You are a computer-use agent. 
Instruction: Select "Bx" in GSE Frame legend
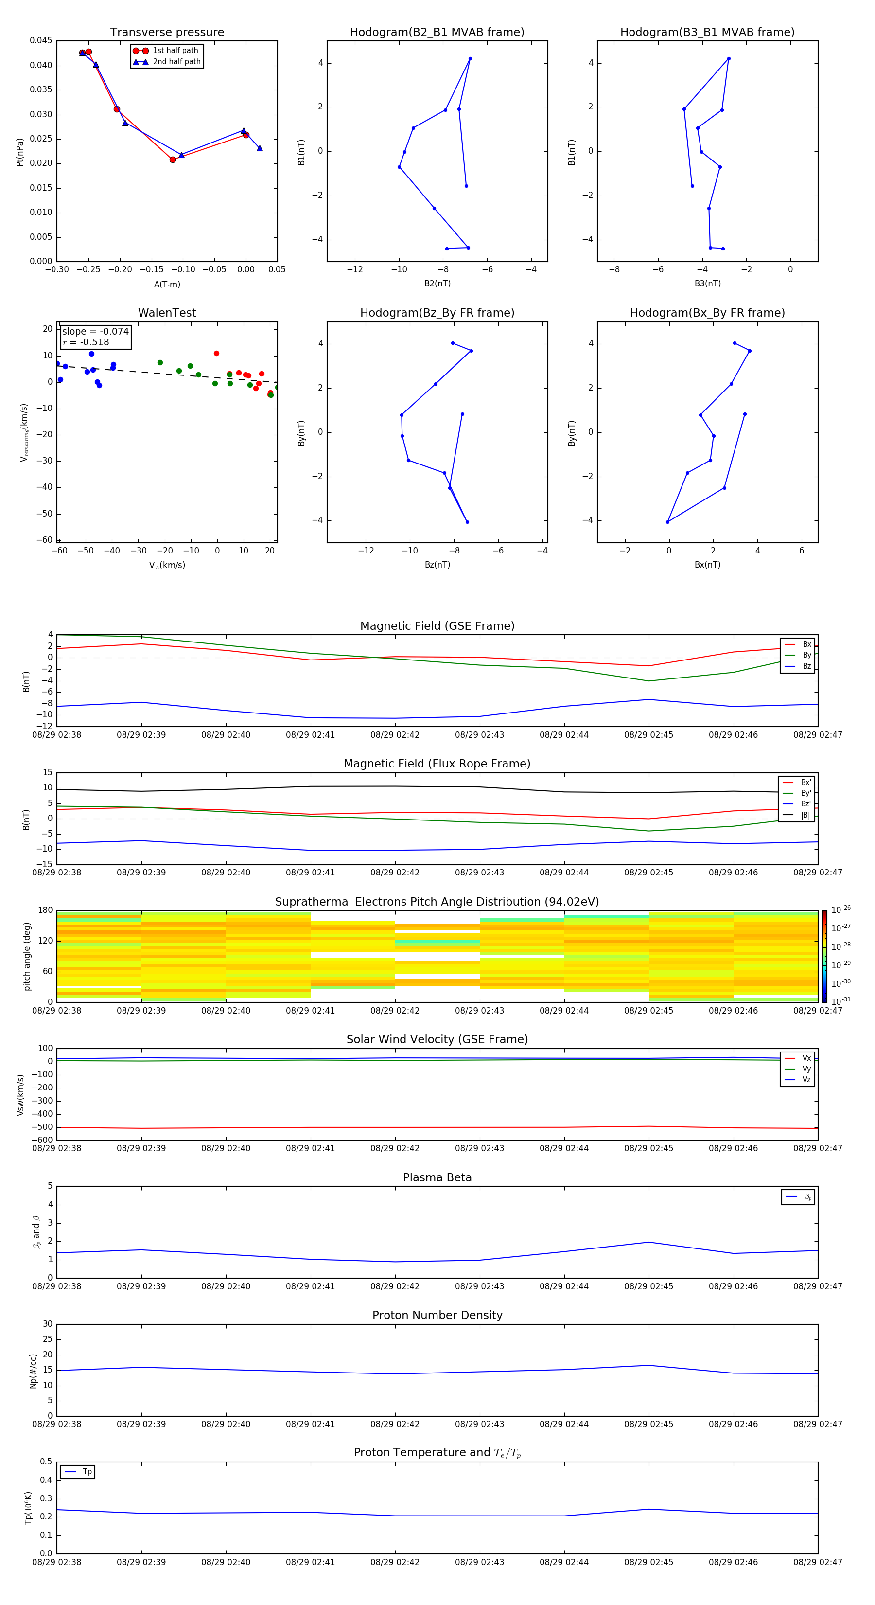point(798,644)
